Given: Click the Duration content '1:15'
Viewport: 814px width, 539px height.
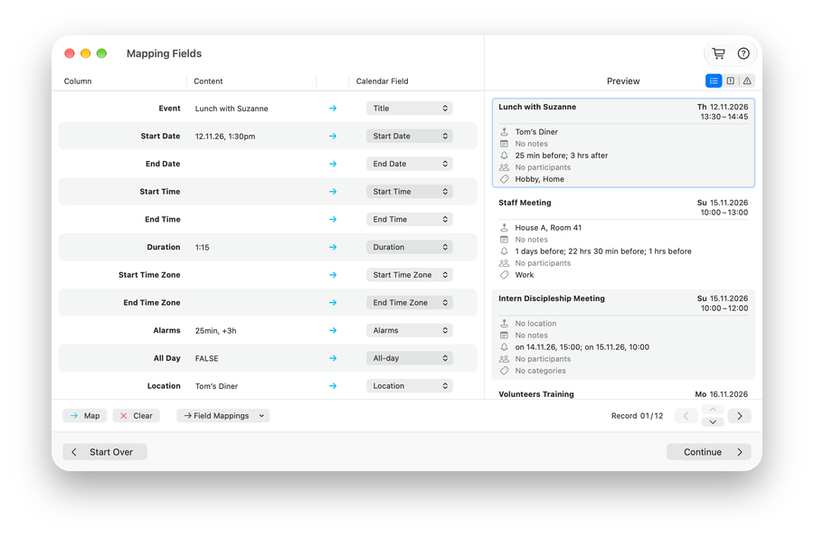Looking at the screenshot, I should 203,247.
